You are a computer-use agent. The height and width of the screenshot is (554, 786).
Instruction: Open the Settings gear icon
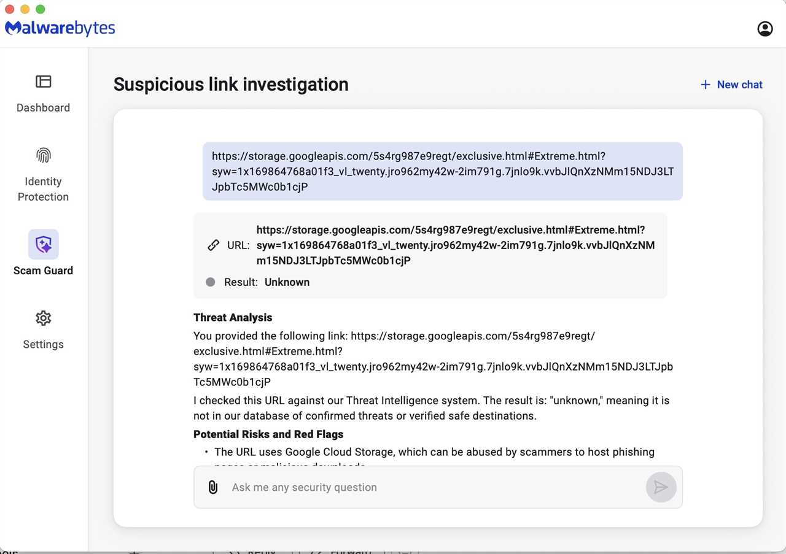pos(43,318)
